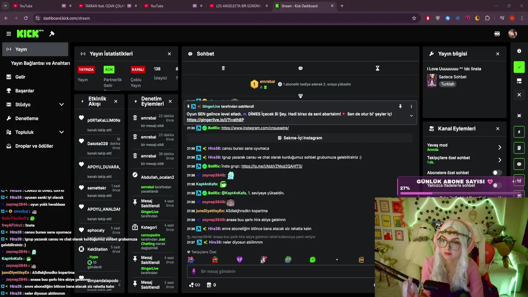Expand the Topluluk sidebar section
Image resolution: width=528 pixels, height=297 pixels.
click(x=35, y=132)
